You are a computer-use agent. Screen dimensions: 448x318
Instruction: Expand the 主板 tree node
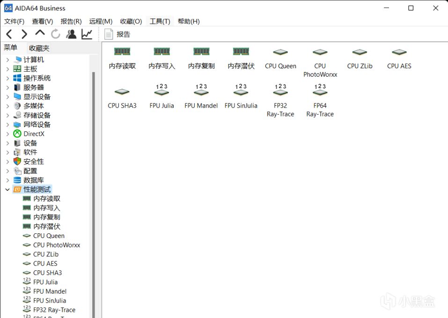(x=7, y=69)
